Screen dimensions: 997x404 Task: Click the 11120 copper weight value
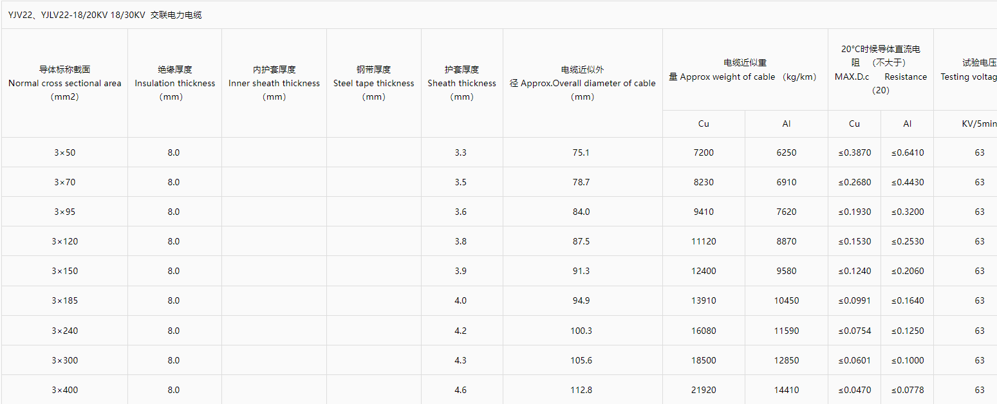click(703, 241)
